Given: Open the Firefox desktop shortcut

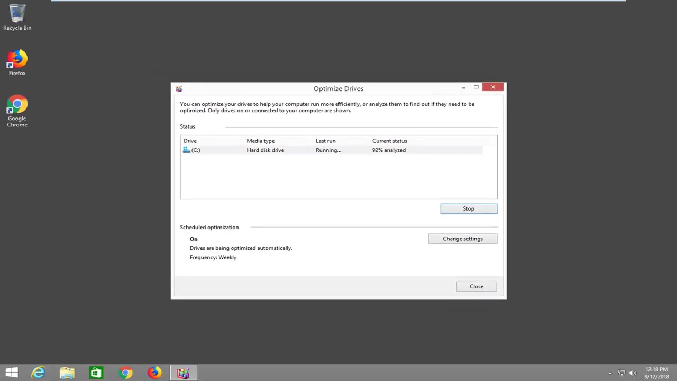Looking at the screenshot, I should [17, 62].
